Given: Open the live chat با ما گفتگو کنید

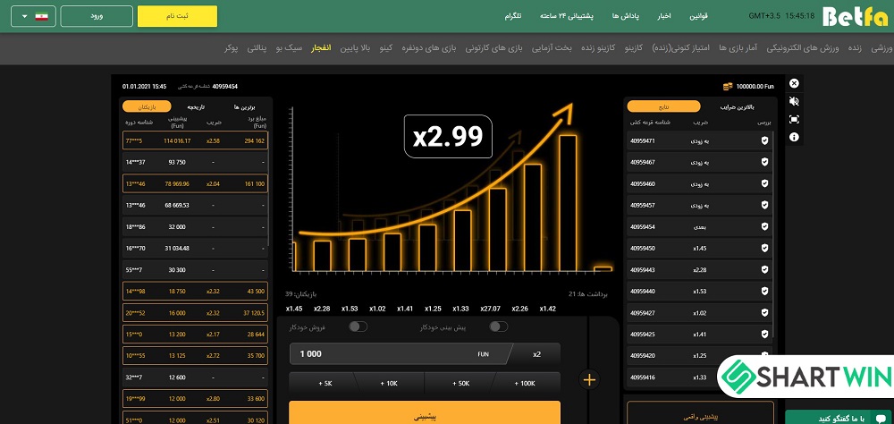Looking at the screenshot, I should click(x=839, y=418).
